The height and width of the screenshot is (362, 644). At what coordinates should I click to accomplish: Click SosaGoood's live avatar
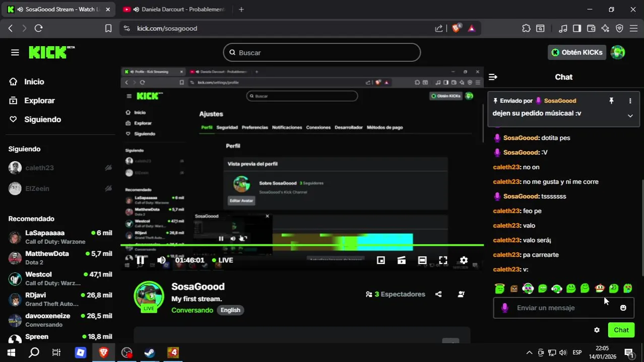(149, 296)
